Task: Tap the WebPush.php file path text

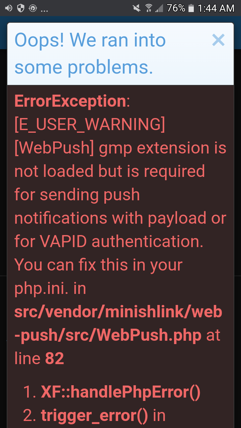Action: coord(118,323)
